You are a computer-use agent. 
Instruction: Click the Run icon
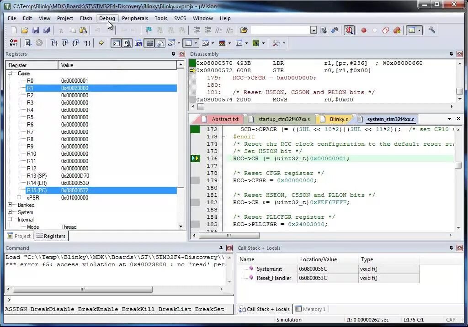click(x=28, y=43)
